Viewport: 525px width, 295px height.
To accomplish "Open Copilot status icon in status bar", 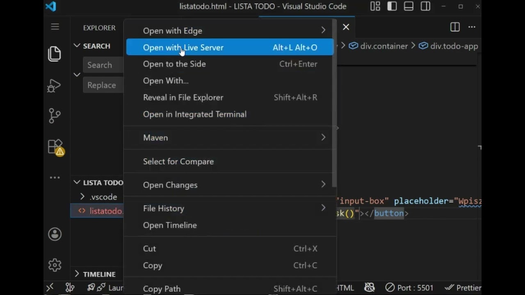I will [370, 288].
